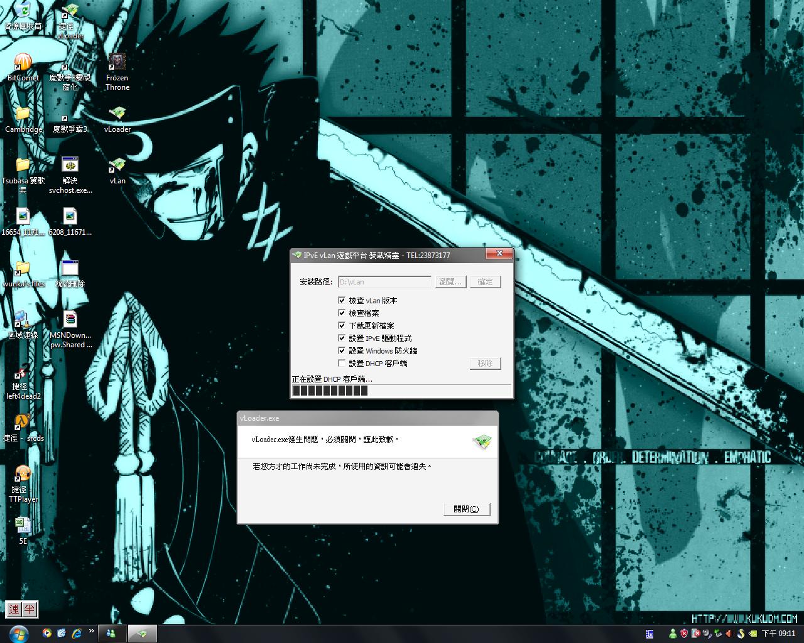Select the Cambridge folder on desktop
804x643 pixels.
pos(23,119)
